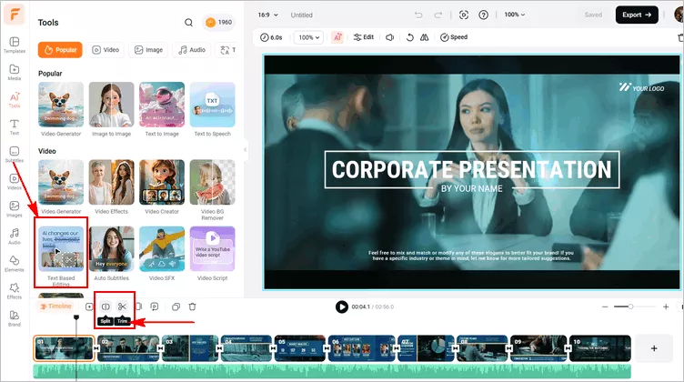Click the flip mirror icon
684x382 pixels.
tap(425, 37)
